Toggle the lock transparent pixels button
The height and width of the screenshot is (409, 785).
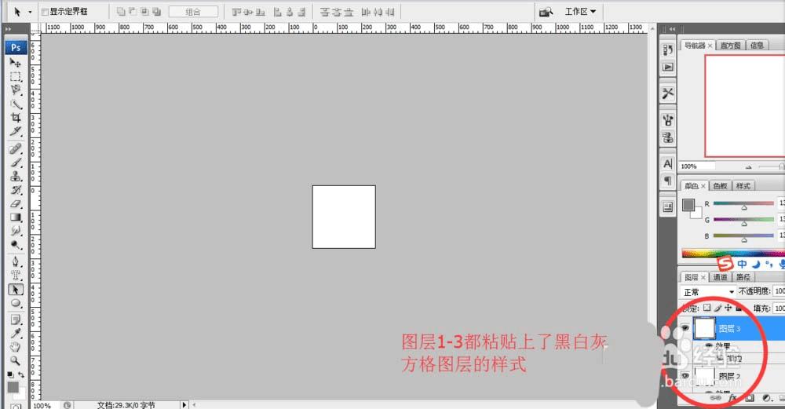pos(706,308)
